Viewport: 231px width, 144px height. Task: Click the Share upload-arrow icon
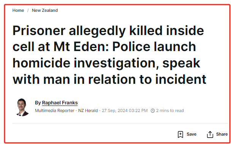click(x=210, y=134)
